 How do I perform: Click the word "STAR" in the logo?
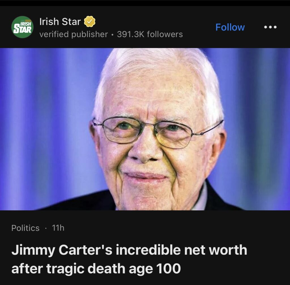click(x=22, y=29)
